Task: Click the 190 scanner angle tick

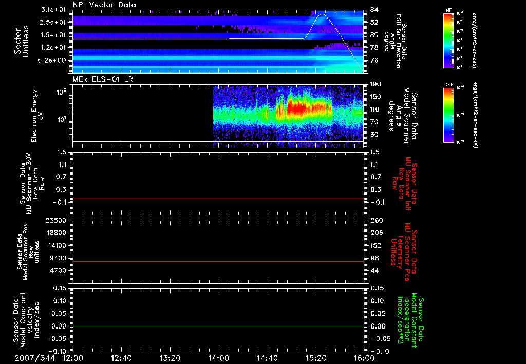Action: (x=376, y=84)
